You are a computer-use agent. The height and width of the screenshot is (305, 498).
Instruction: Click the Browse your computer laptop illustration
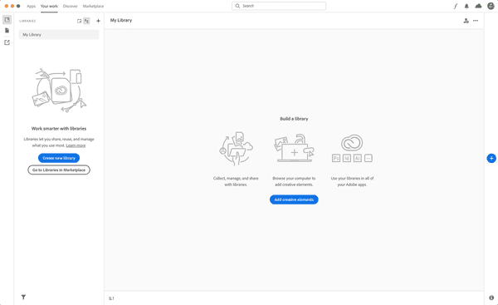(x=294, y=148)
